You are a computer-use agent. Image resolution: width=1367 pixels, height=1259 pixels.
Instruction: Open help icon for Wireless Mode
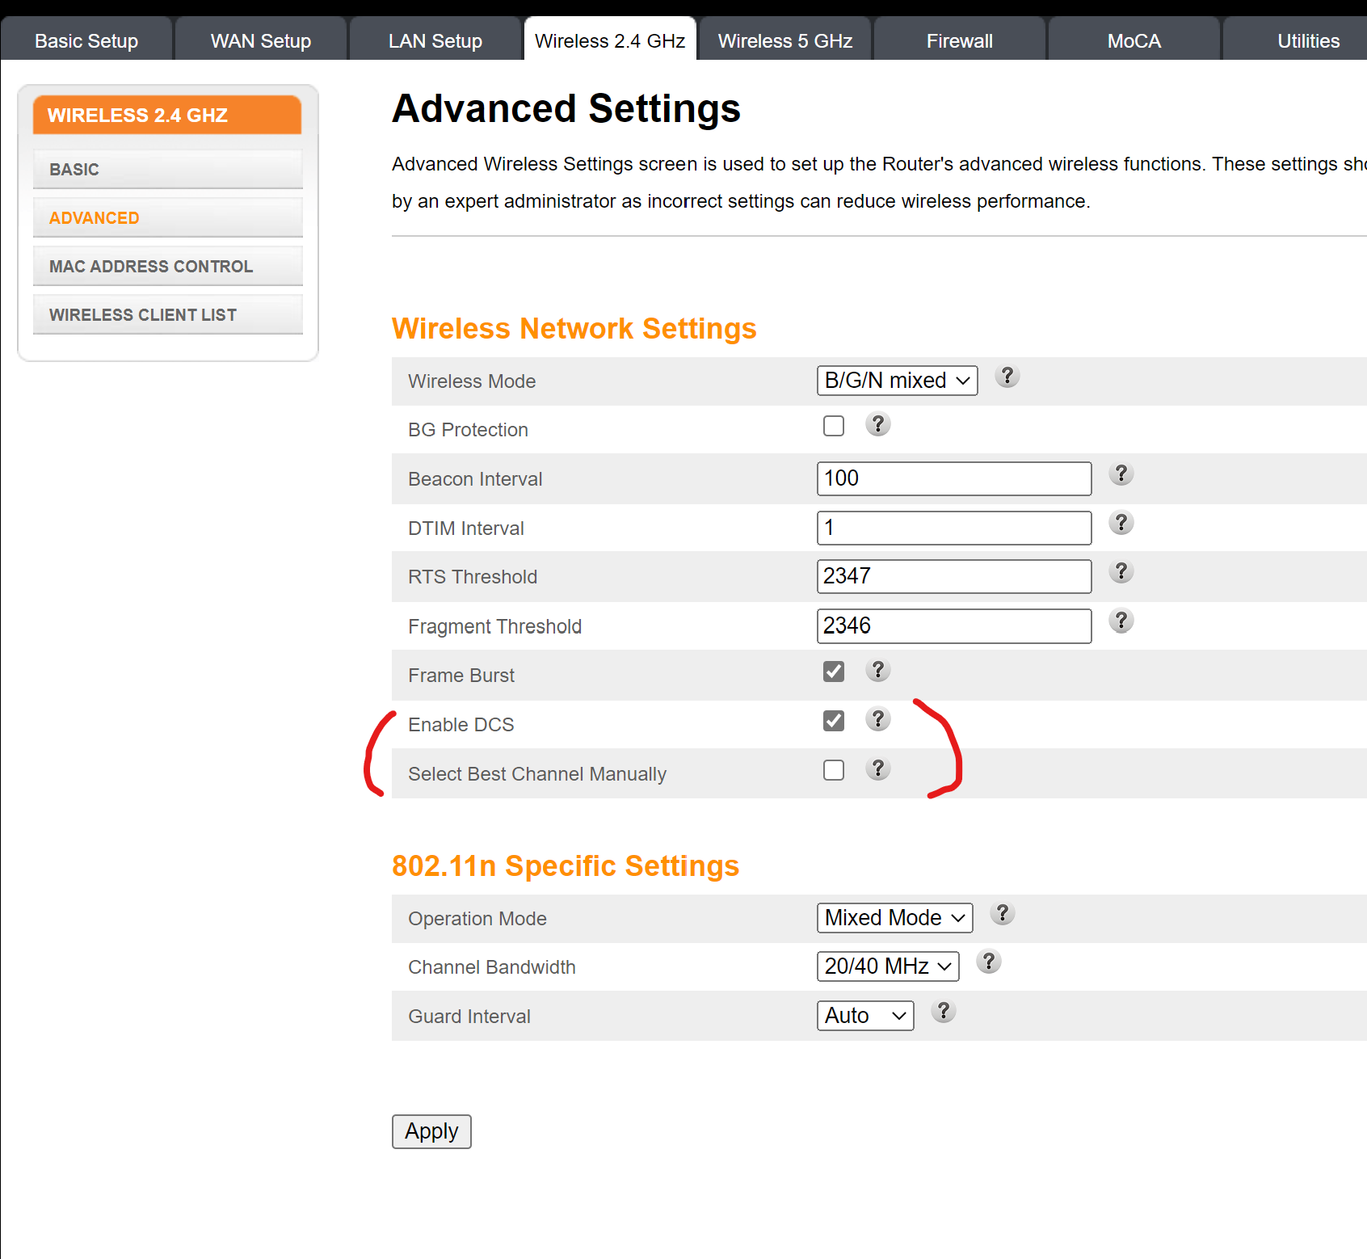coord(1007,377)
